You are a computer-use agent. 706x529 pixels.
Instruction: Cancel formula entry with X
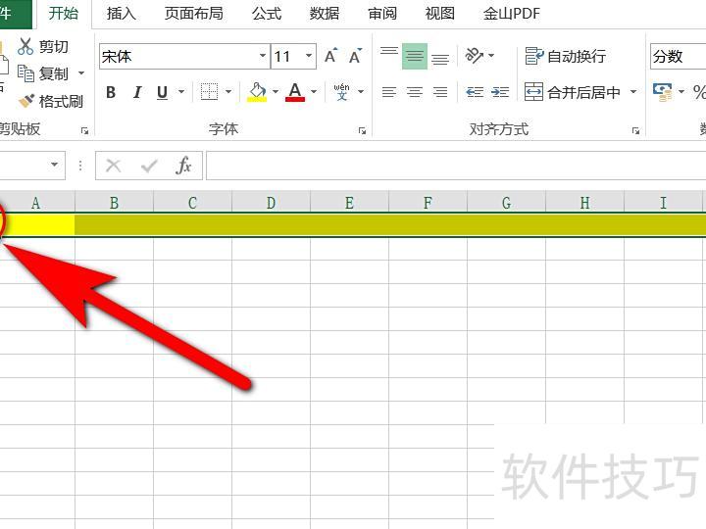click(x=113, y=166)
